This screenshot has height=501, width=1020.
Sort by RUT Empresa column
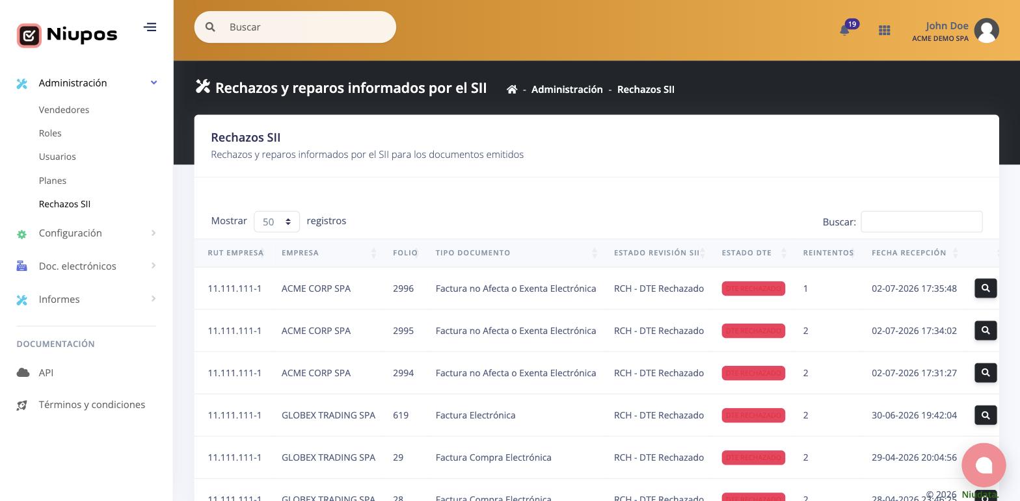coord(235,253)
